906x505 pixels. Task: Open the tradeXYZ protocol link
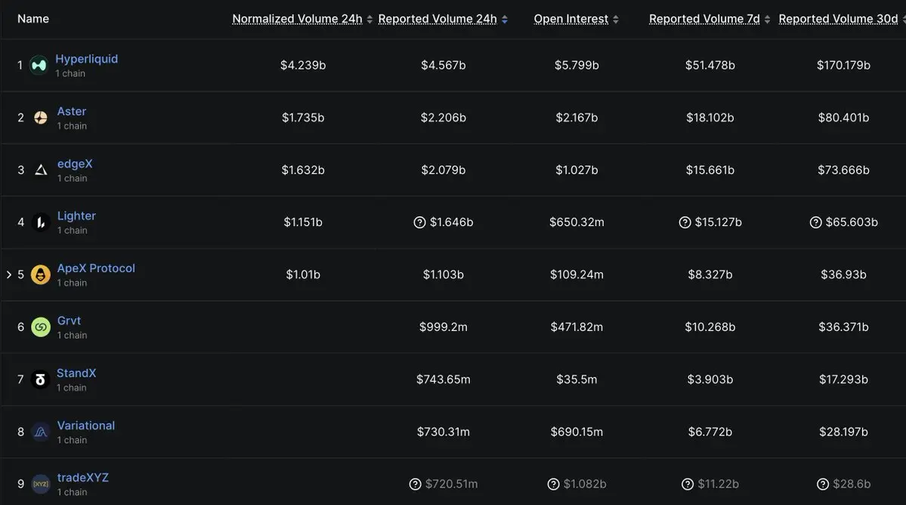(x=83, y=478)
